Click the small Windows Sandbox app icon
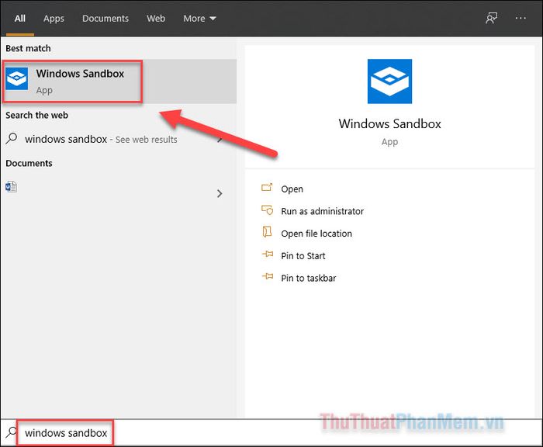 coord(16,78)
